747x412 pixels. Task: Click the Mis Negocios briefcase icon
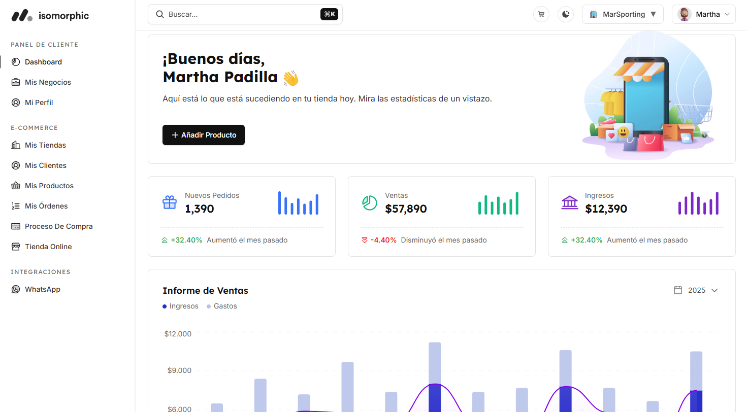(x=16, y=82)
